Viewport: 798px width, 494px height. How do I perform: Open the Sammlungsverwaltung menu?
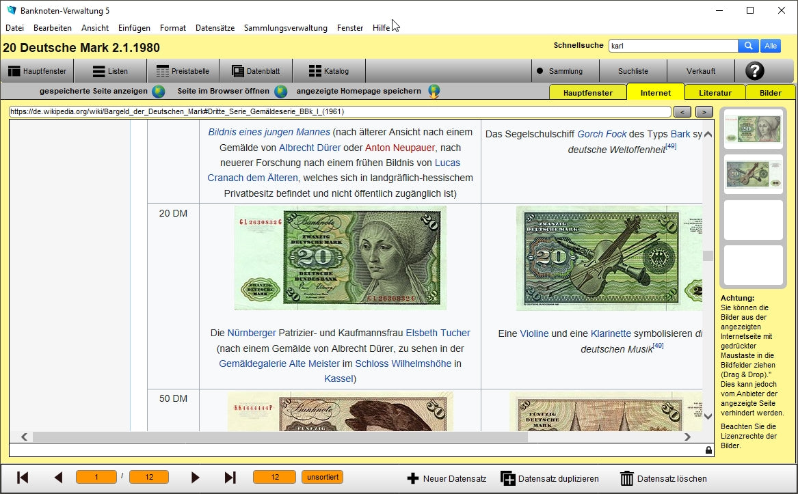point(285,28)
